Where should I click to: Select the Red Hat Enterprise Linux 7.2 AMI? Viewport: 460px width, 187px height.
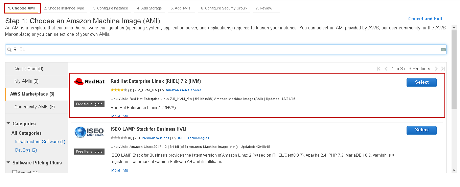tap(421, 82)
